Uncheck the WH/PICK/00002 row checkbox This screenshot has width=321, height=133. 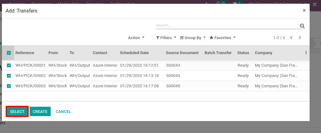9,76
